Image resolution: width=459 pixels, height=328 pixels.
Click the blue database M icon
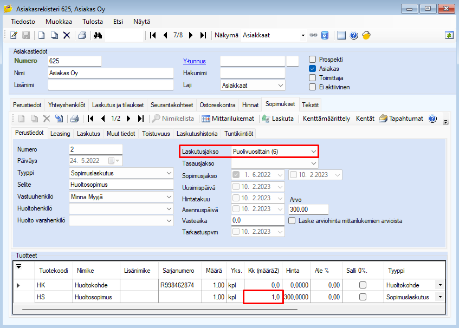coord(325,35)
